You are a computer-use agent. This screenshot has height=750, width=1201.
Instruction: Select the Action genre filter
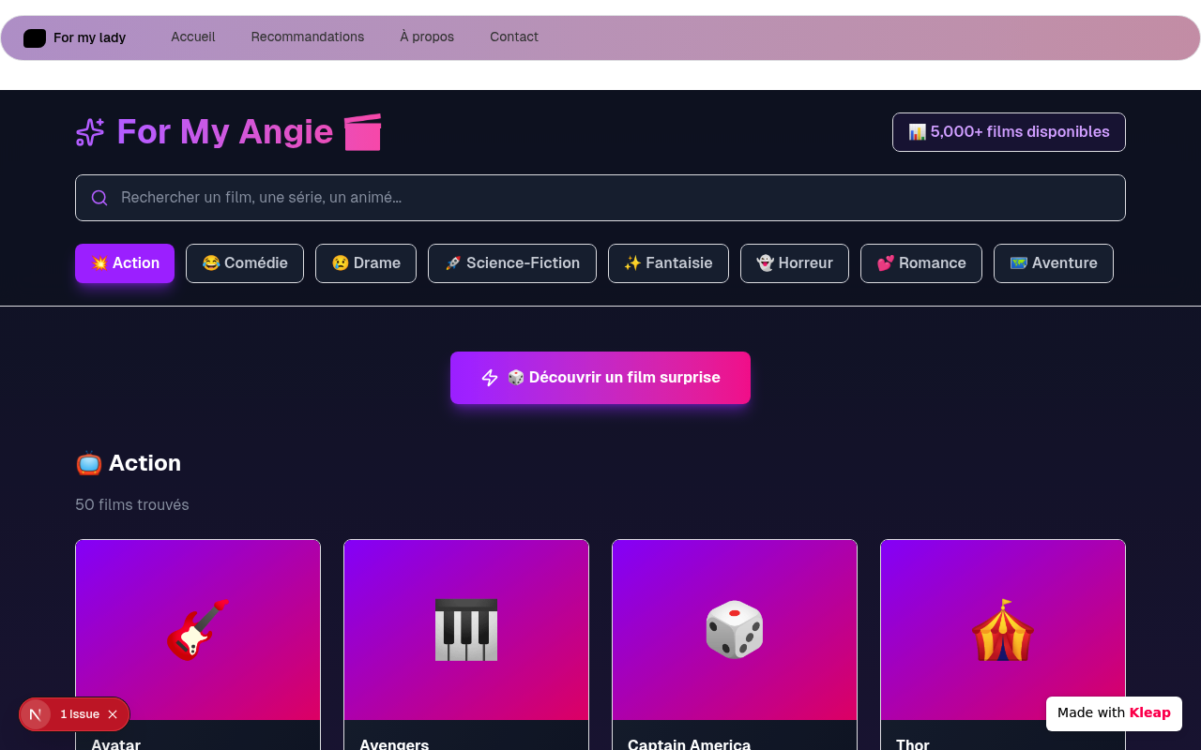pyautogui.click(x=125, y=263)
